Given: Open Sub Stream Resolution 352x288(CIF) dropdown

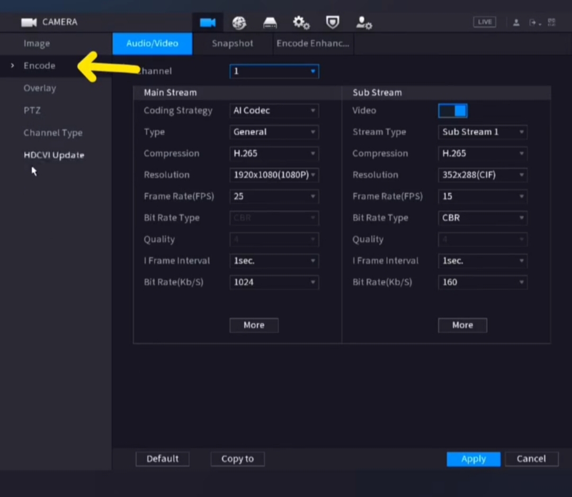Looking at the screenshot, I should click(482, 175).
